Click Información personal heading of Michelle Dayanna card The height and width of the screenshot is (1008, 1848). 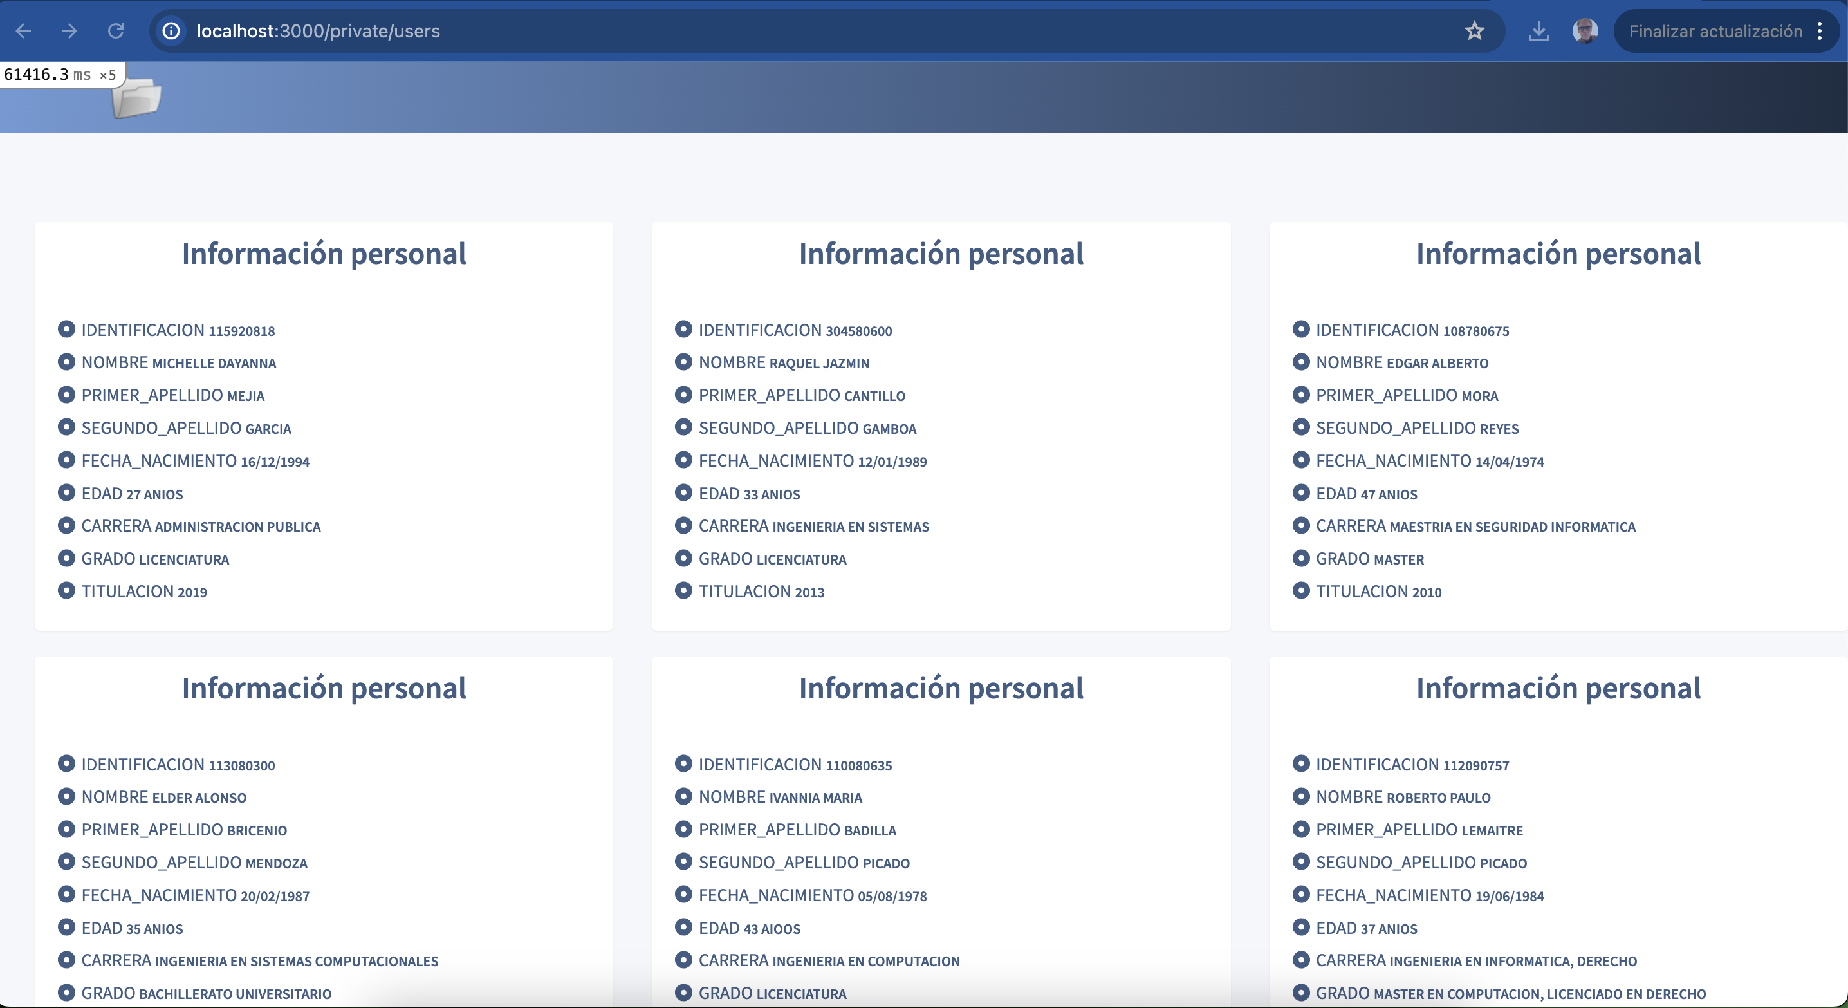(x=324, y=254)
